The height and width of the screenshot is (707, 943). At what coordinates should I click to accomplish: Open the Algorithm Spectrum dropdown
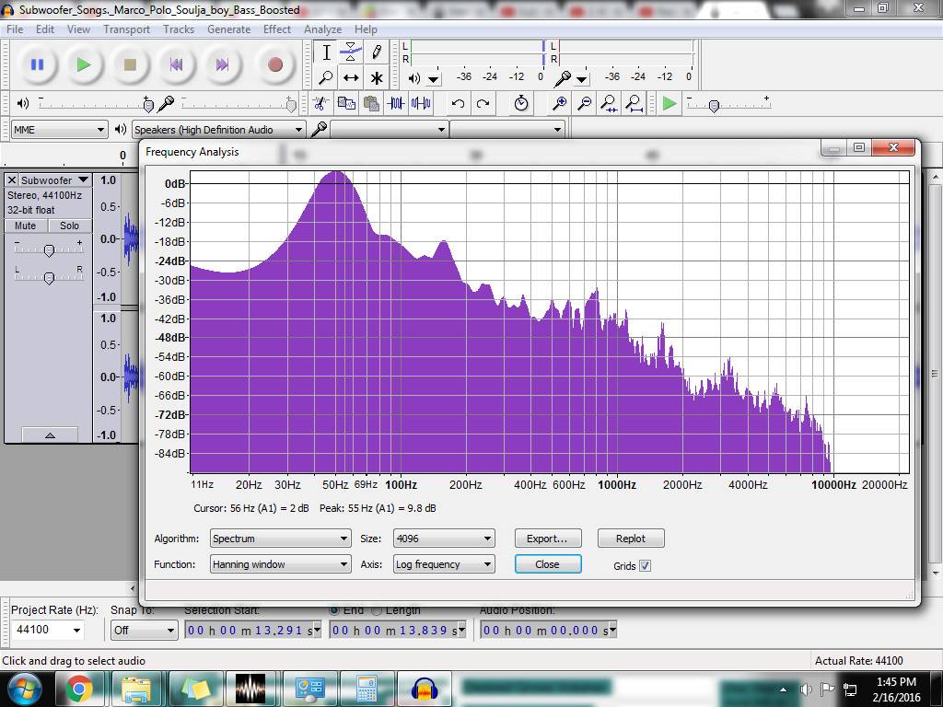280,539
